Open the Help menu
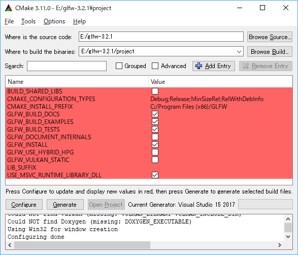 (x=79, y=21)
